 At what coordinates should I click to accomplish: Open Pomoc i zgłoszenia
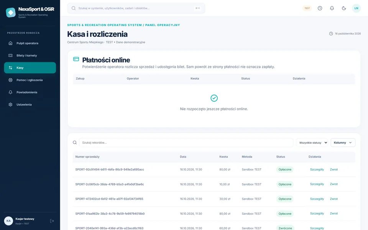click(30, 80)
